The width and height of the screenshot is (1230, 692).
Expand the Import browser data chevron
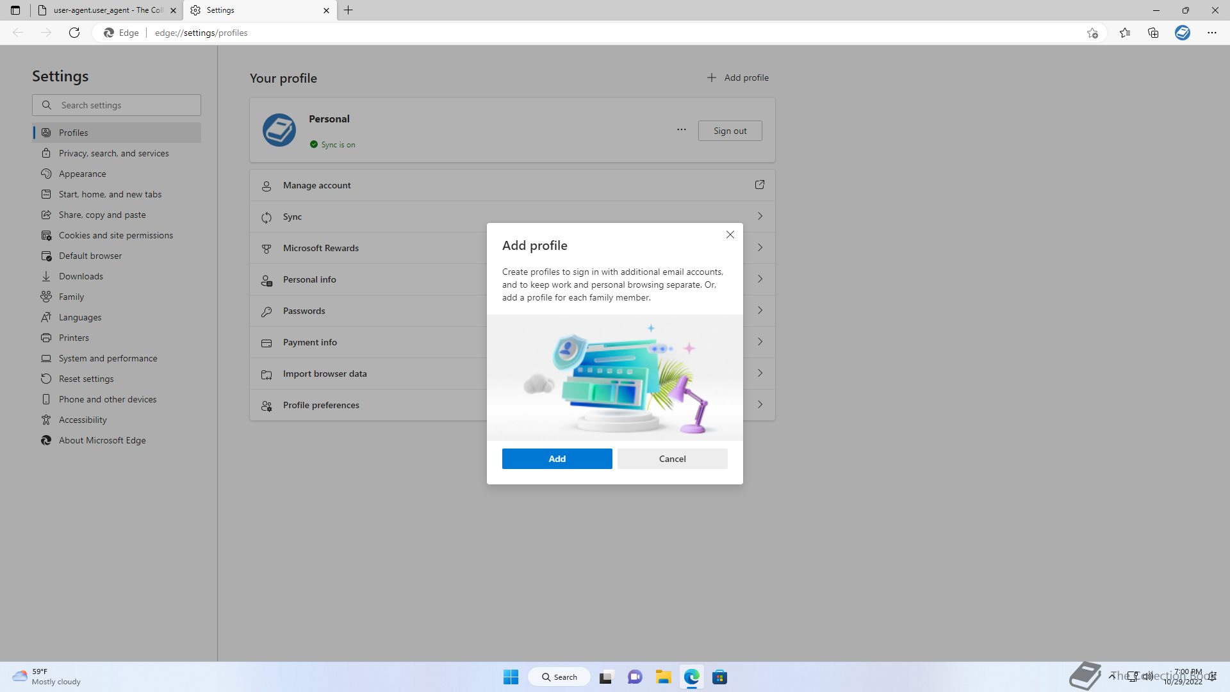[760, 373]
